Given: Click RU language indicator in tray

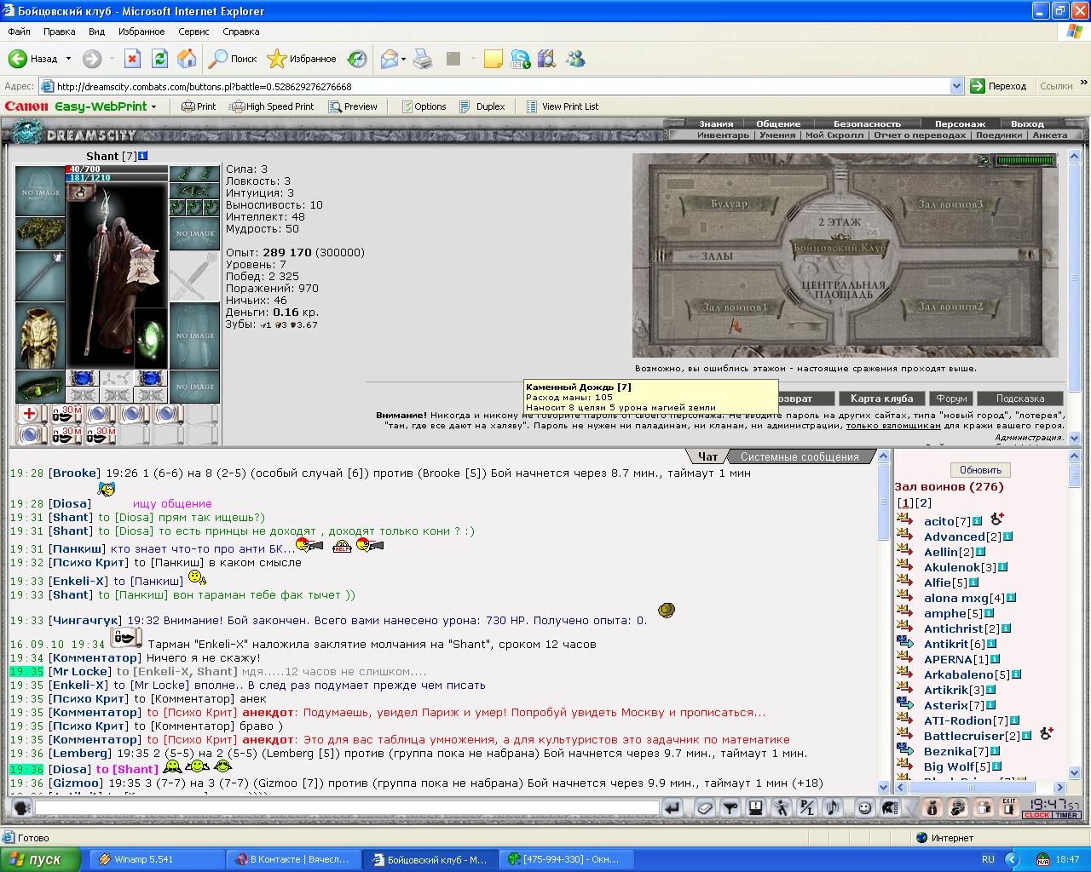Looking at the screenshot, I should 988,859.
